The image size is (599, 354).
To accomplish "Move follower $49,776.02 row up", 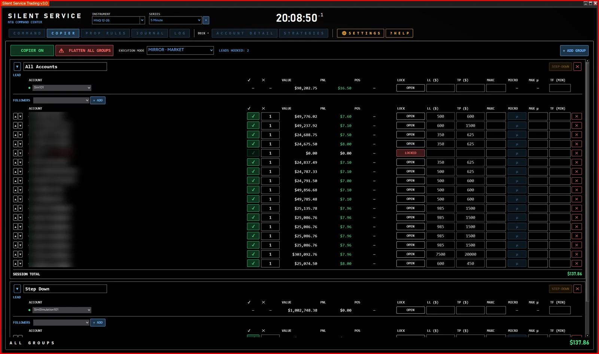I will tap(15, 116).
